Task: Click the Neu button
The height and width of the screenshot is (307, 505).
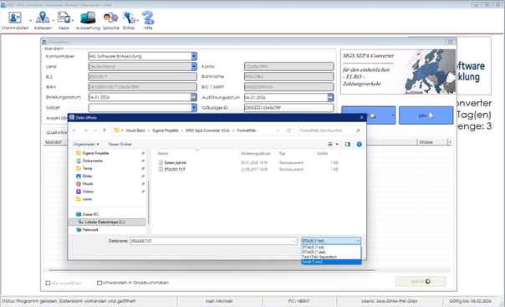Action: coord(426,115)
